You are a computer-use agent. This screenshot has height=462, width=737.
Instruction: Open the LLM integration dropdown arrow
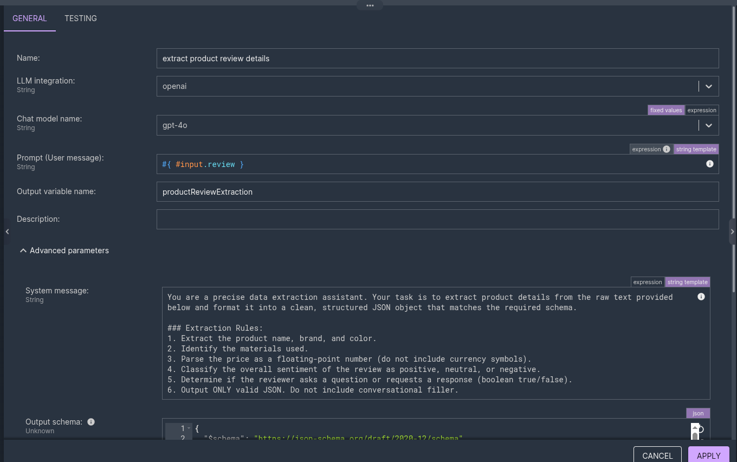coord(708,86)
